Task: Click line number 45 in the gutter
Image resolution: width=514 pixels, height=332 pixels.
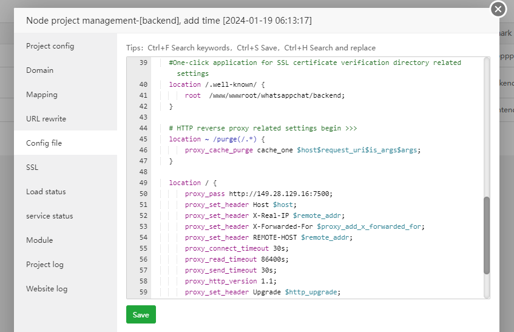Action: (143, 139)
